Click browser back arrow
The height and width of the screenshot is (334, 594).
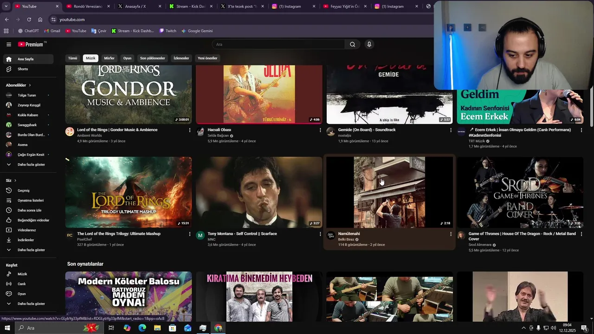[6, 19]
